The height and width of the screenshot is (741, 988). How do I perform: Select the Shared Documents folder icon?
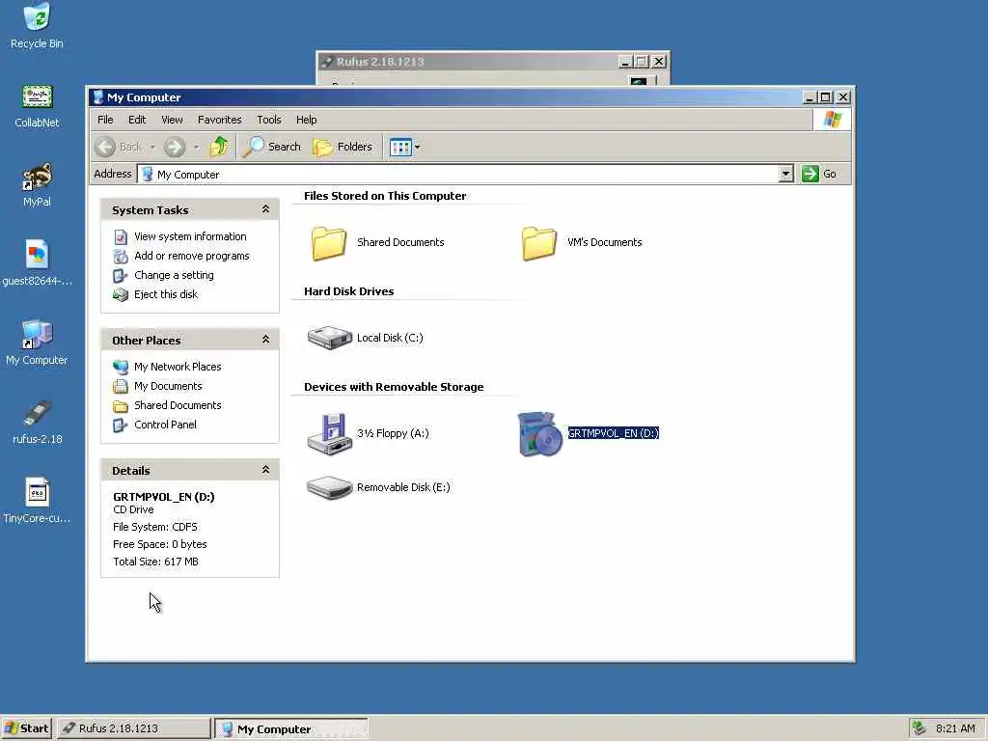point(328,242)
